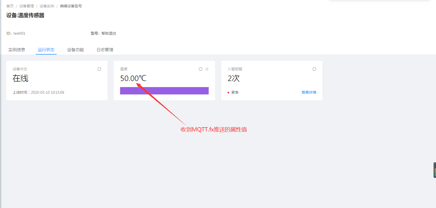Open the 设备功能 tab
Viewport: 436px width, 208px height.
coord(76,50)
